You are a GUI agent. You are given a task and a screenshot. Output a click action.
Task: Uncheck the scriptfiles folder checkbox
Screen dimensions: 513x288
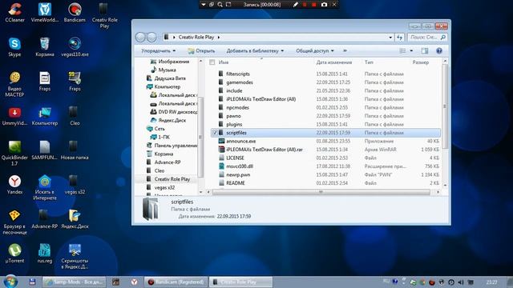(215, 133)
